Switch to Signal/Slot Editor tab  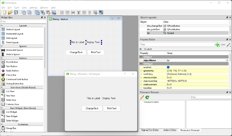click(150, 130)
